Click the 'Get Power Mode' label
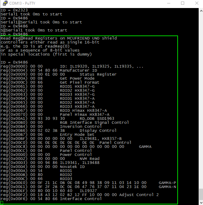Image resolution: width=203 pixels, height=205 pixels. point(77,78)
